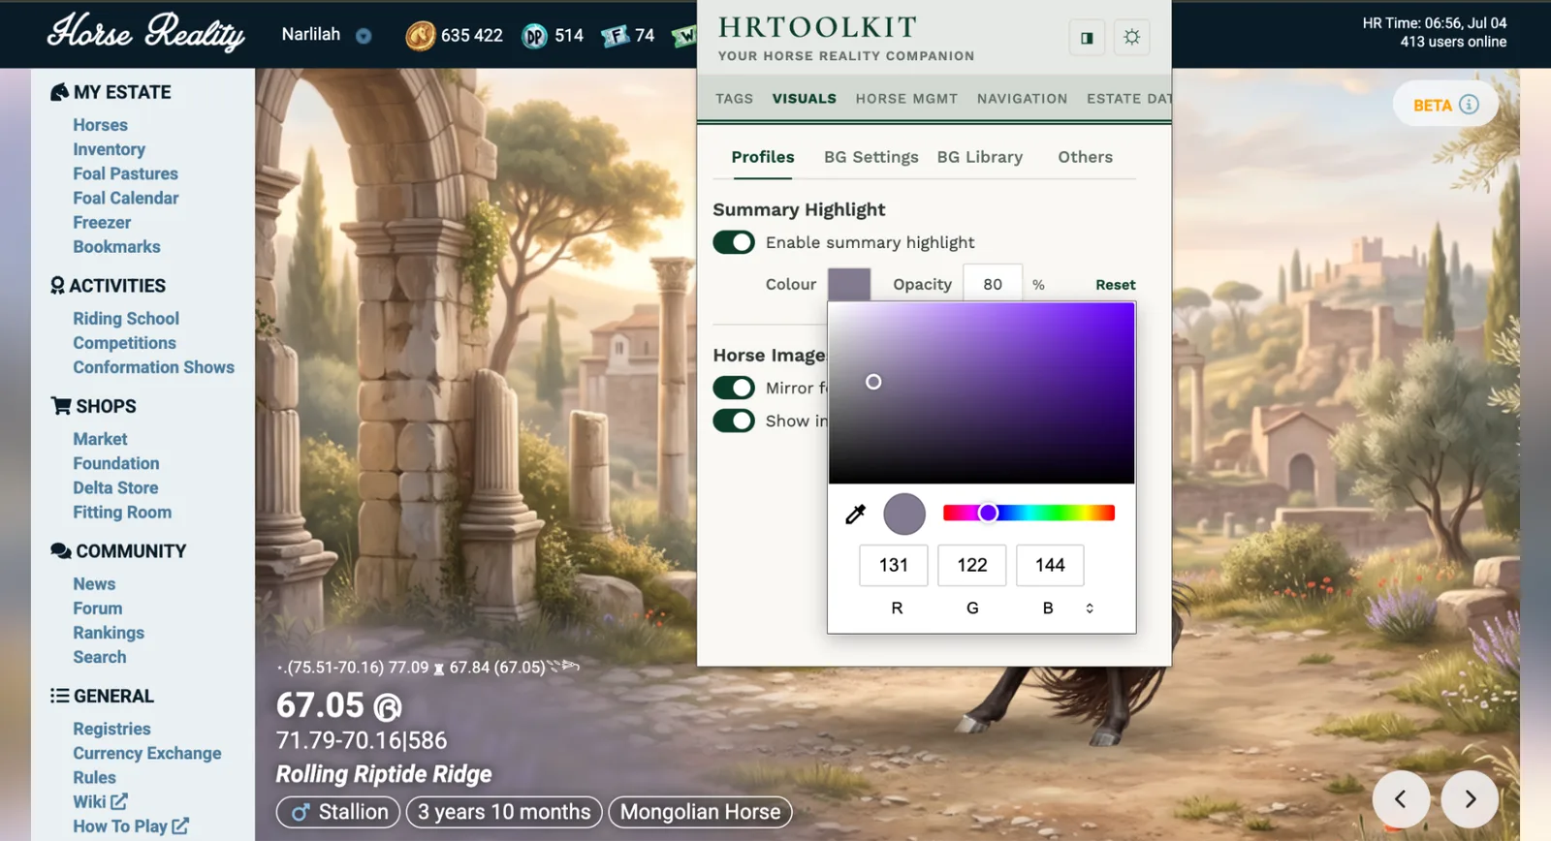
Task: Open the Narlilah account dropdown arrow
Action: pyautogui.click(x=364, y=36)
